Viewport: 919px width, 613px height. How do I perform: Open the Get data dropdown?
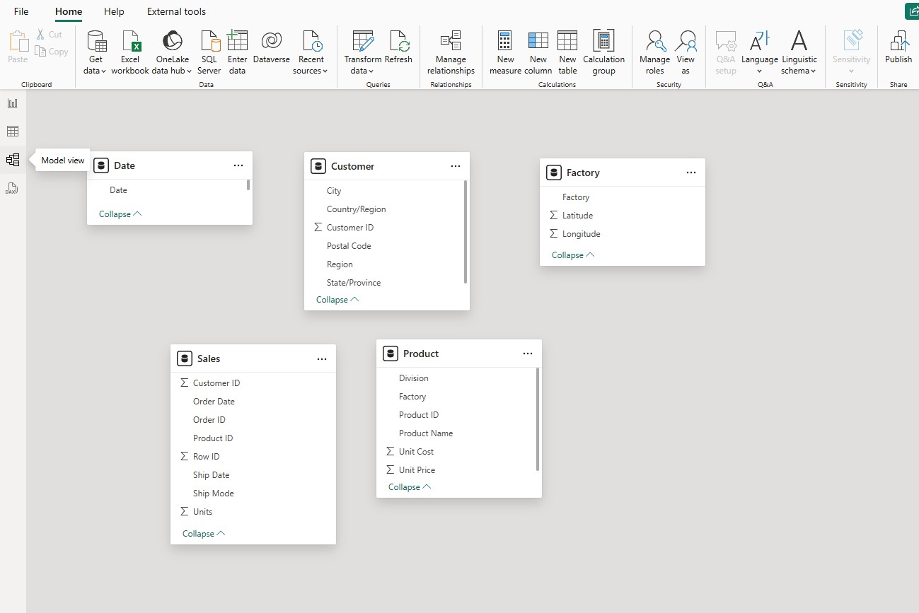click(x=96, y=52)
